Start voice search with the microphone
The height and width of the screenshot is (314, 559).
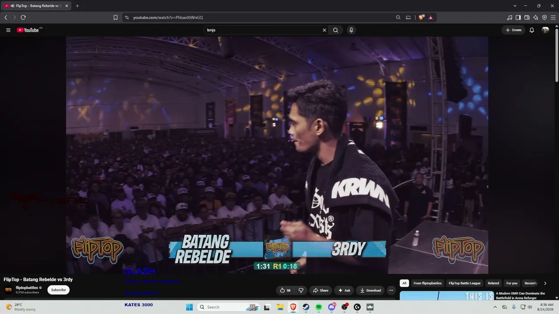[351, 30]
